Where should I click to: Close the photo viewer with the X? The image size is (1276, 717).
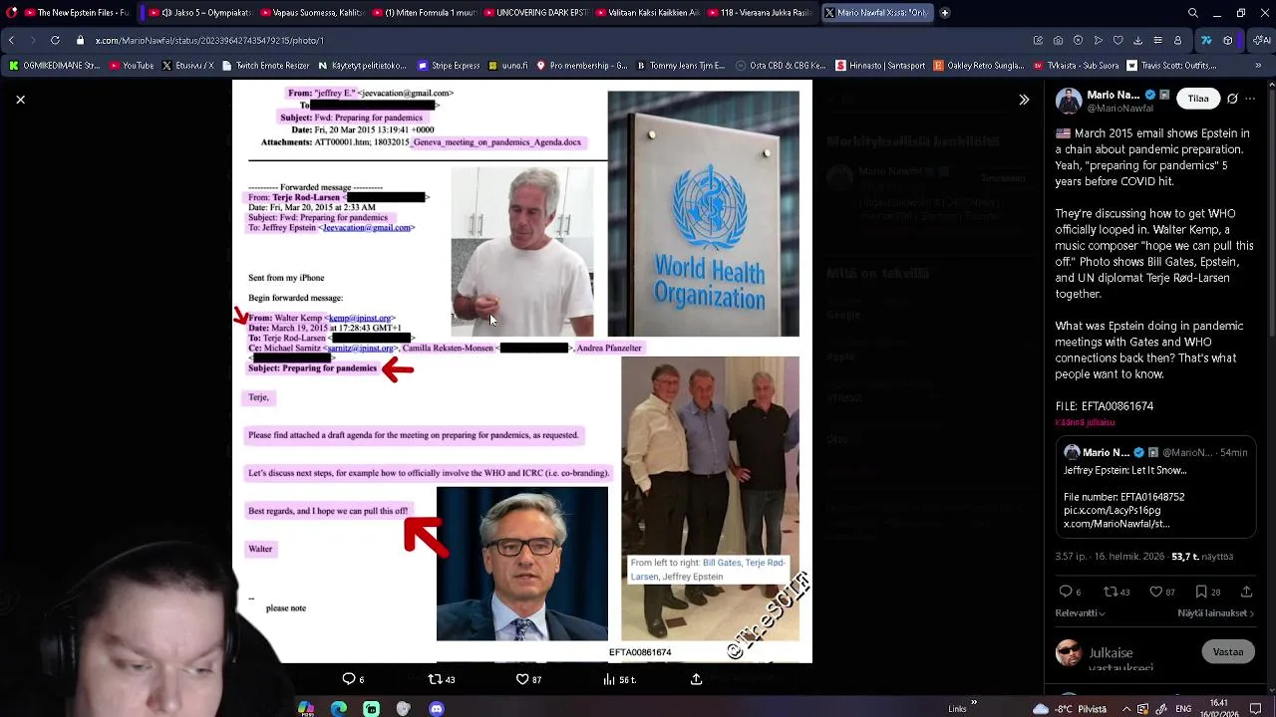(x=20, y=100)
